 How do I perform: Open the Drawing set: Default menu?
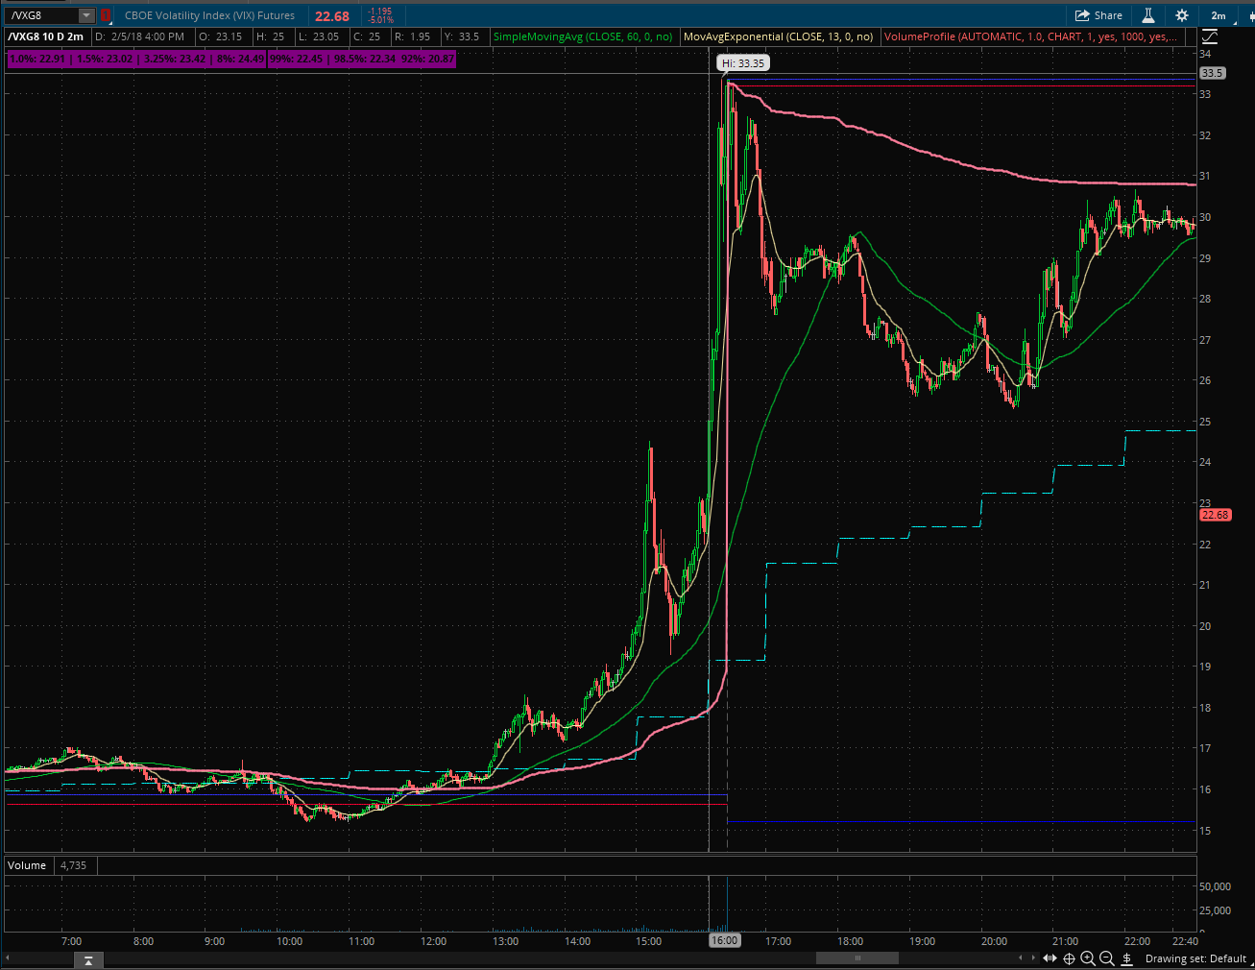[1195, 958]
